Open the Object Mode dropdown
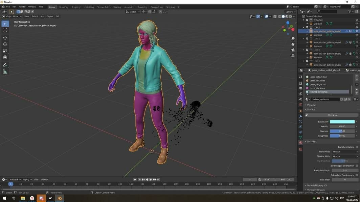The image size is (360, 202). pos(12,17)
